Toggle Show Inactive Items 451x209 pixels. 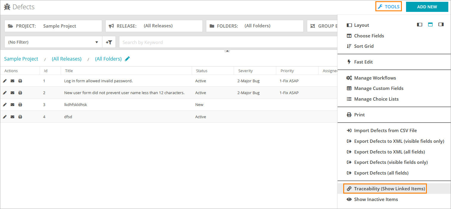click(376, 199)
